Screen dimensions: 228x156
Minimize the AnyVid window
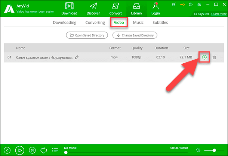[208, 4]
